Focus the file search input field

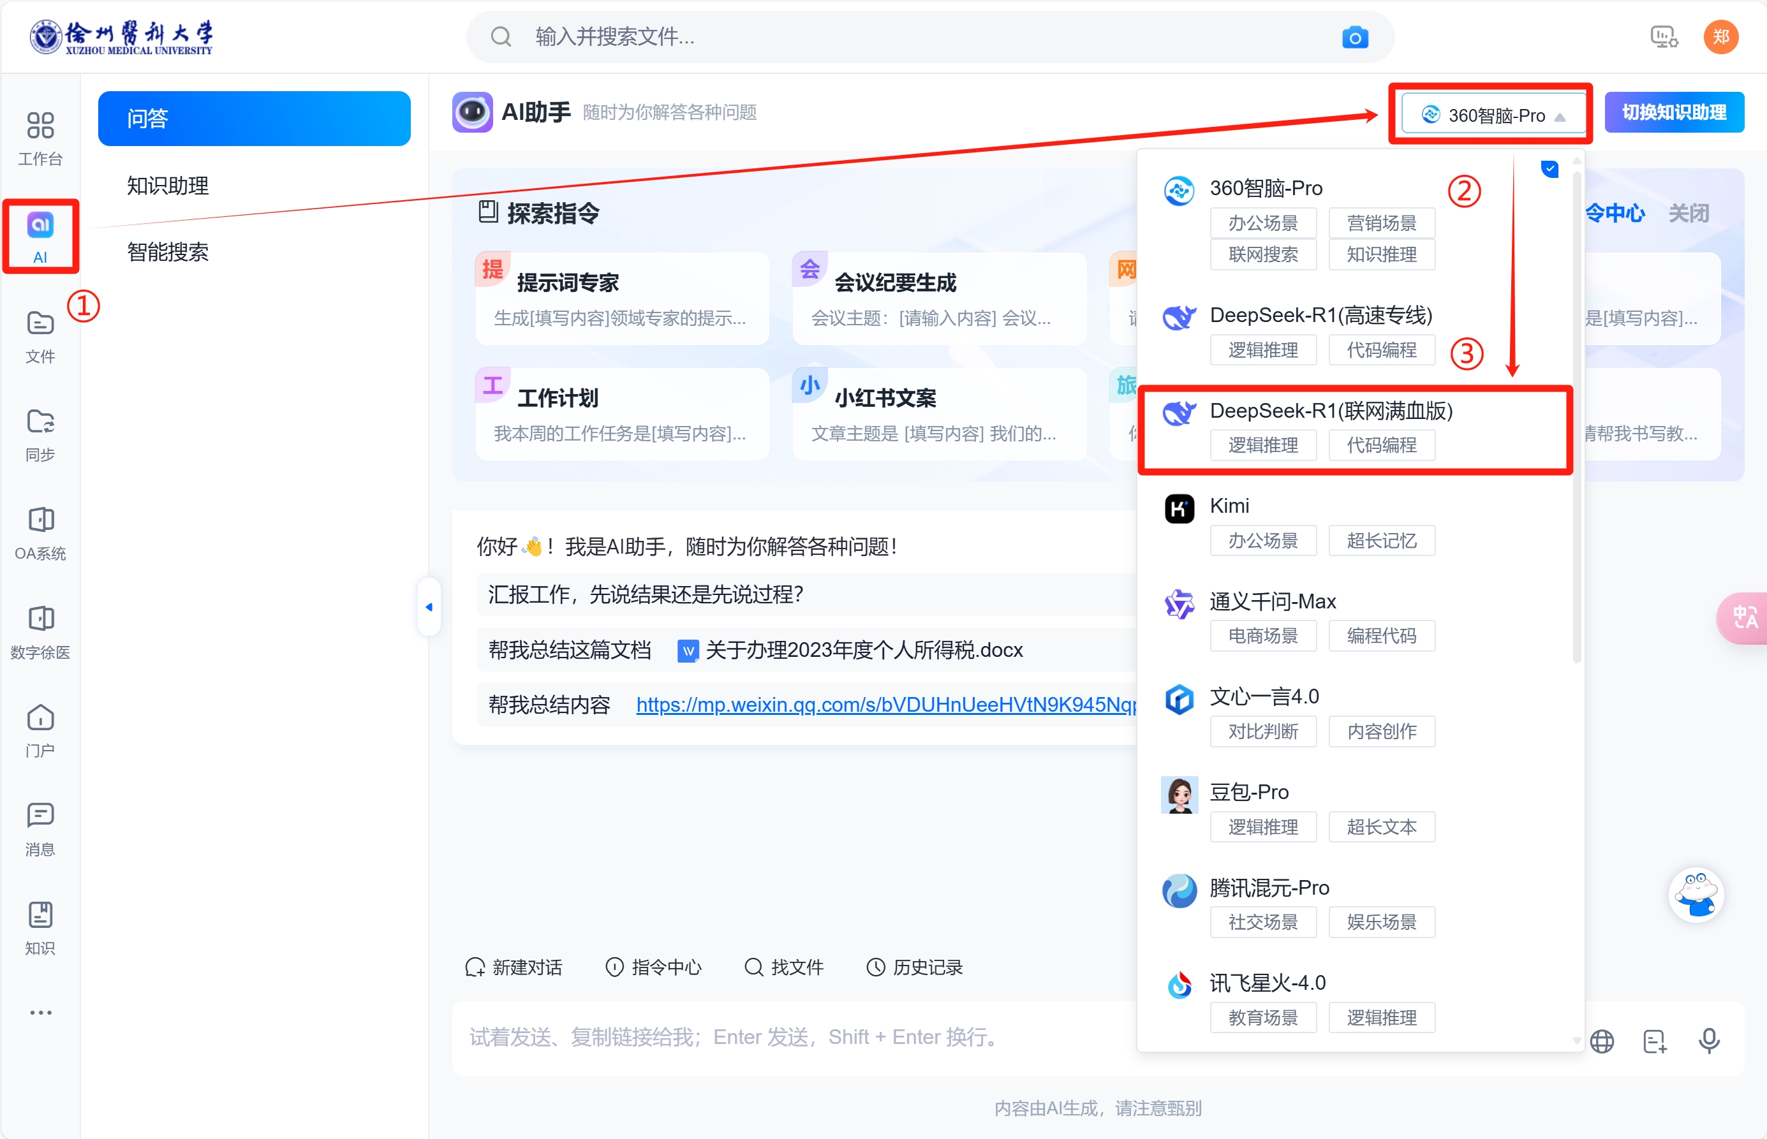tap(931, 37)
